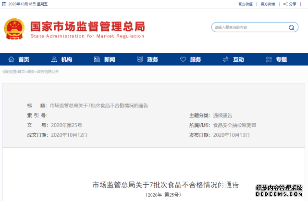
Task: Click the 所属机构 value 食品安全抽检监测司
Action: 234,125
